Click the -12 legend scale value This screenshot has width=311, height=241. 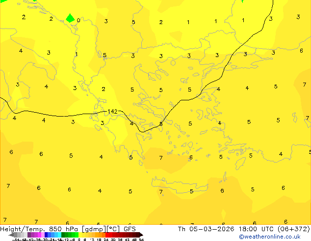coord(65,240)
